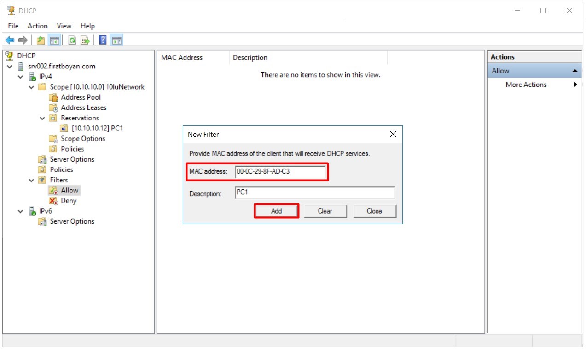
Task: Click the Refresh toolbar icon
Action: (72, 40)
